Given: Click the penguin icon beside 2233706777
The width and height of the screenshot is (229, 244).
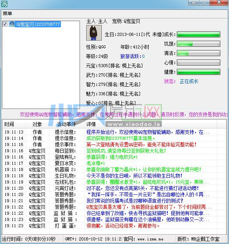Looking at the screenshot, I should coord(12,24).
